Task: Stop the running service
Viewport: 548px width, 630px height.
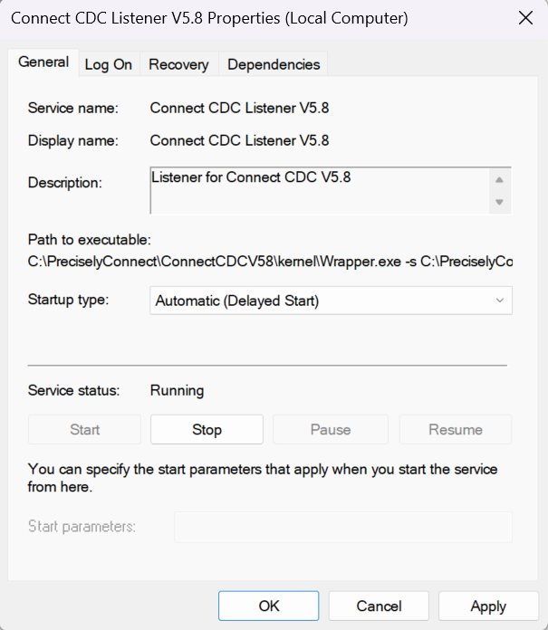Action: pos(207,430)
